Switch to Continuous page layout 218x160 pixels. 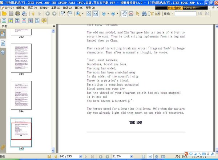pyautogui.click(x=150, y=156)
